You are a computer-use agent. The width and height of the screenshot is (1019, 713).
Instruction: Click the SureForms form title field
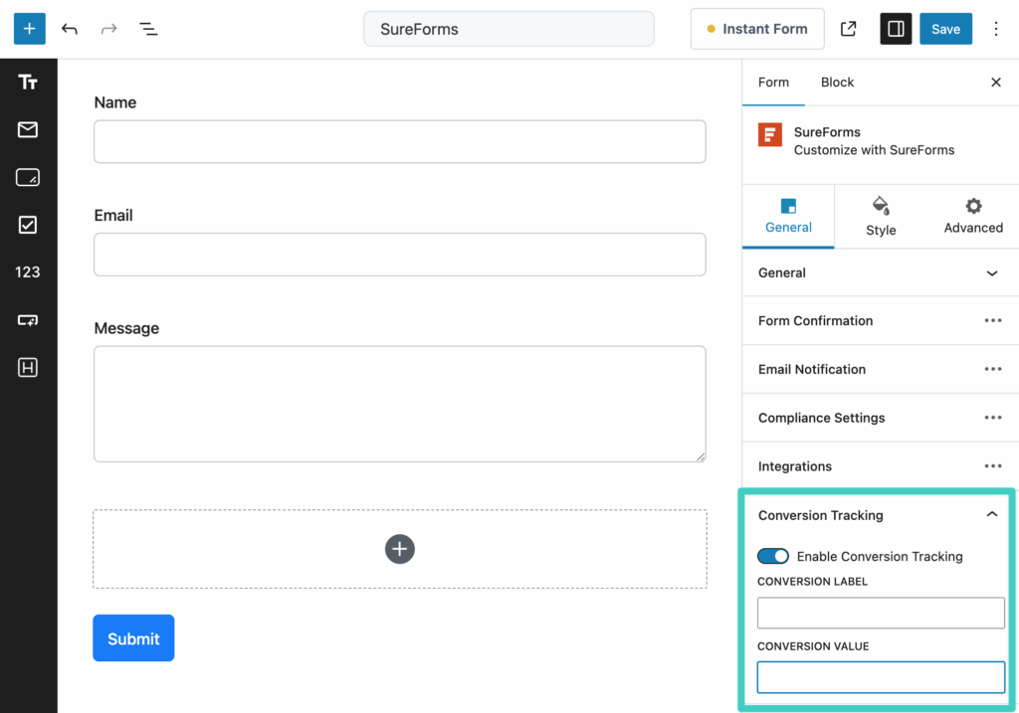point(509,29)
